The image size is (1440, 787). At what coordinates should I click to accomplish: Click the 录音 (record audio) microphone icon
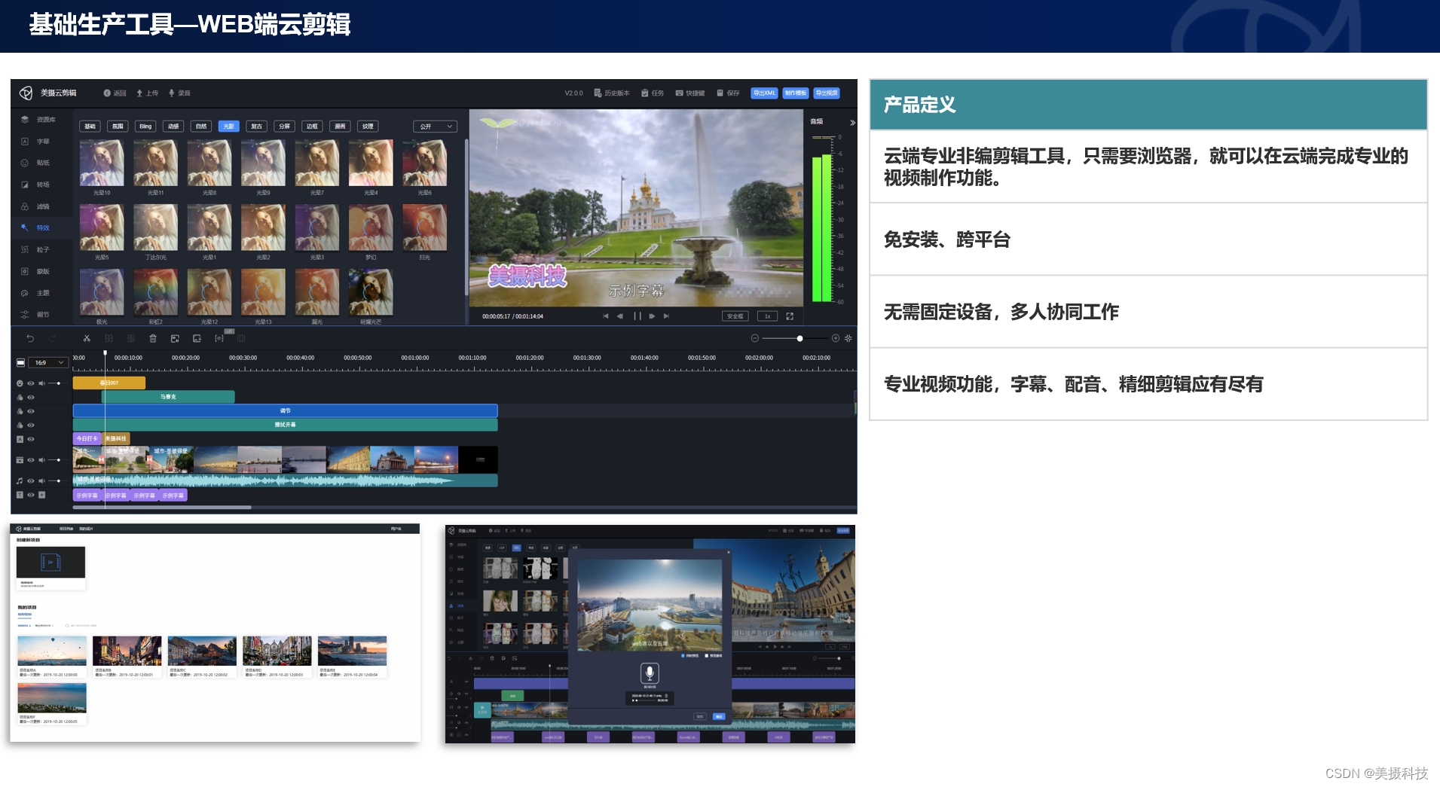[182, 93]
